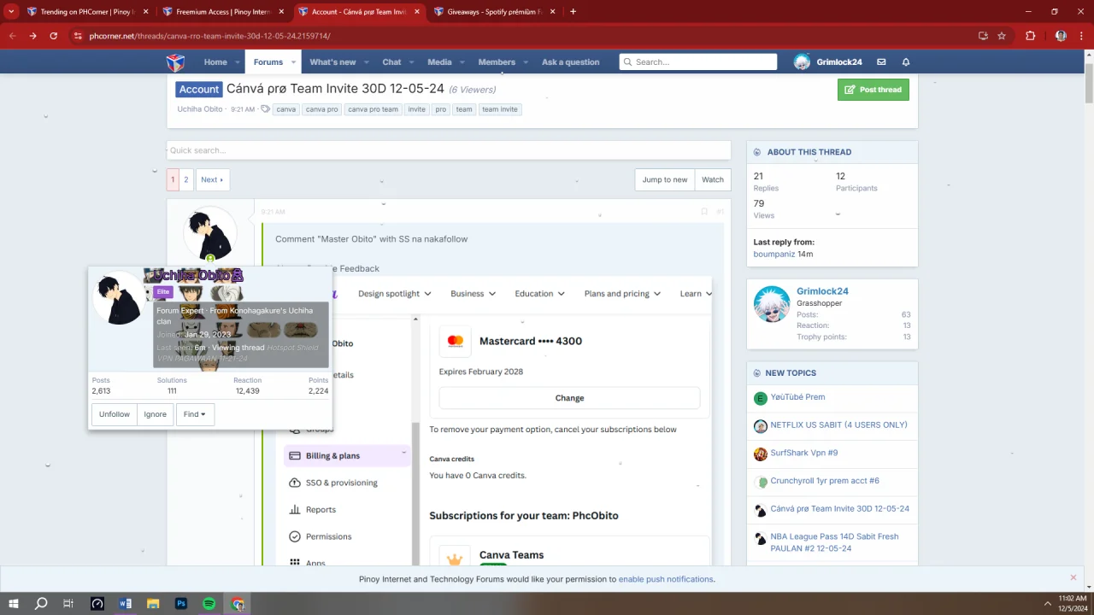Open the Grimlock24 sidebar profile link
This screenshot has width=1094, height=615.
pos(822,291)
